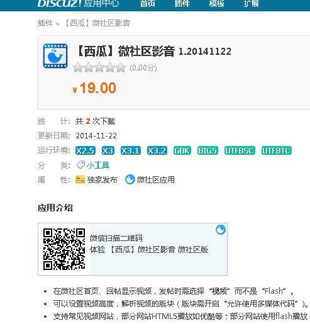310x331 pixels.
Task: Click the bullet about 可以设置视频高度
Action: pos(180,304)
